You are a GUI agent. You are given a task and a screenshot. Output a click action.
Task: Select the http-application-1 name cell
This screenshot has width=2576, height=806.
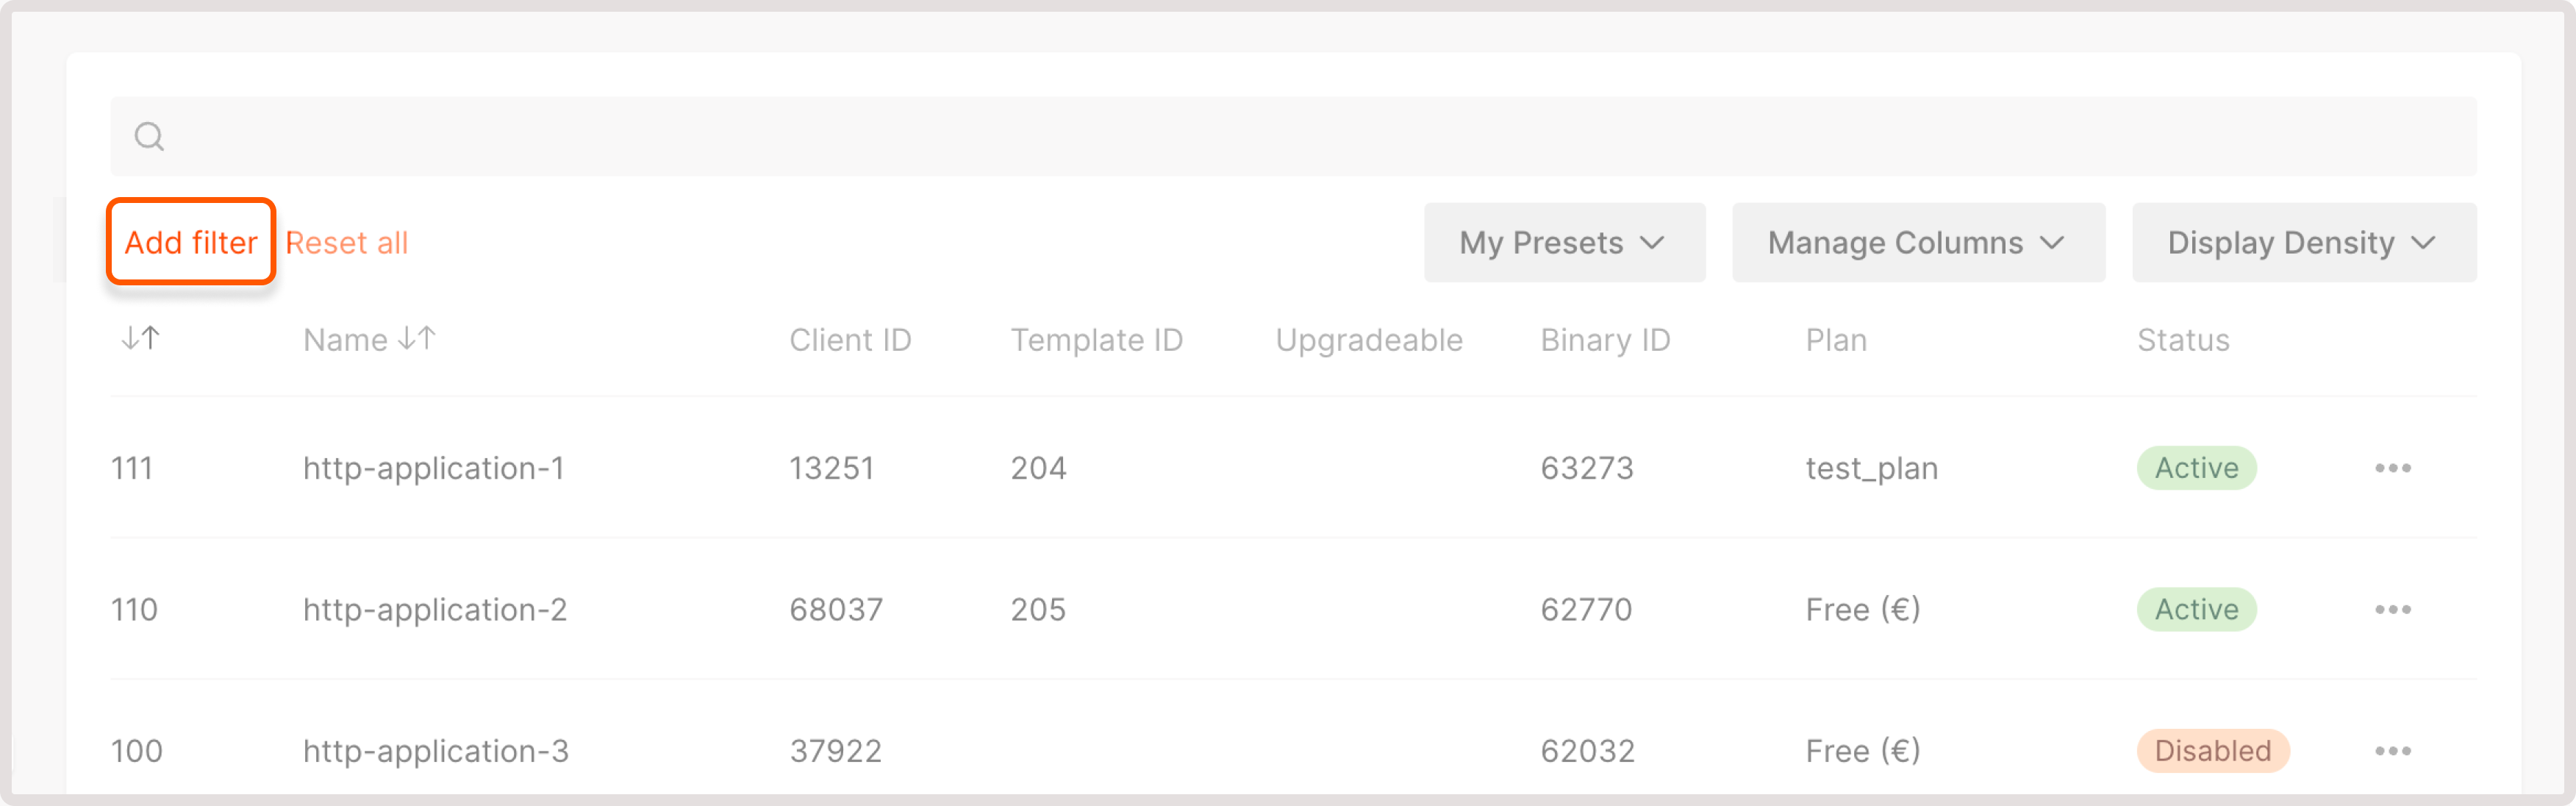click(x=433, y=468)
